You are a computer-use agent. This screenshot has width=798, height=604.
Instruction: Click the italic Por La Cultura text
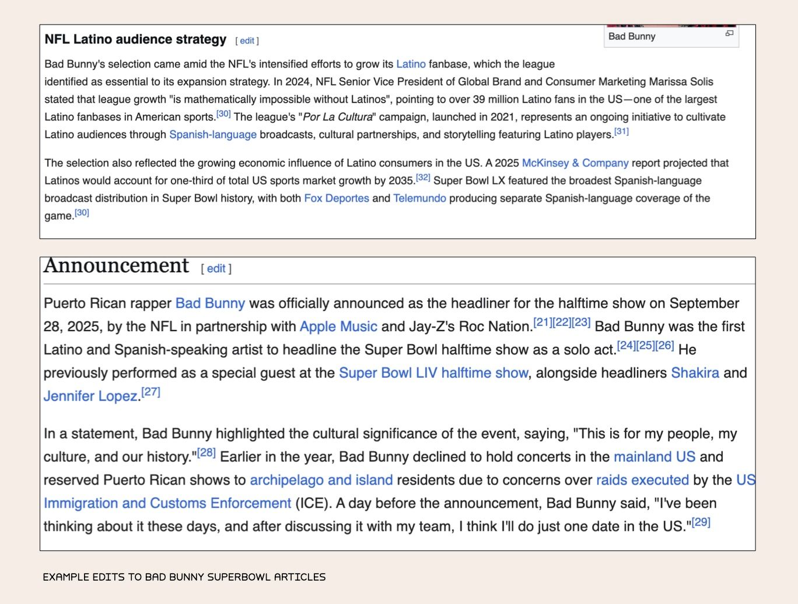click(338, 117)
